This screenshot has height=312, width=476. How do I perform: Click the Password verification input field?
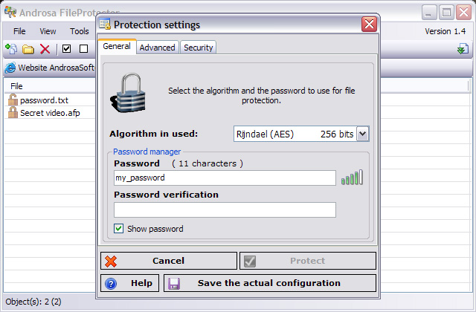click(x=225, y=210)
